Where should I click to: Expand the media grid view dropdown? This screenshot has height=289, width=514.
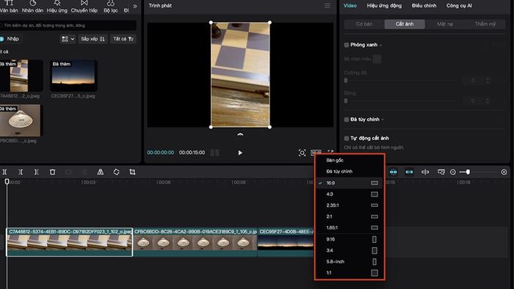coord(68,39)
